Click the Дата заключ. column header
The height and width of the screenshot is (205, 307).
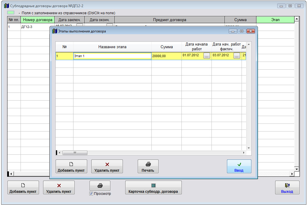tap(70, 20)
